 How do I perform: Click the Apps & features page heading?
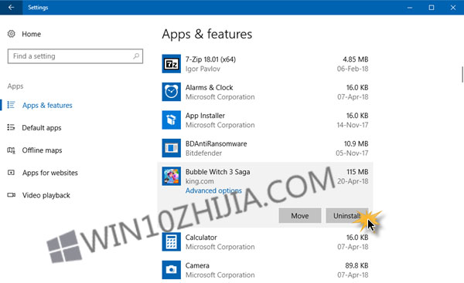[x=207, y=34]
